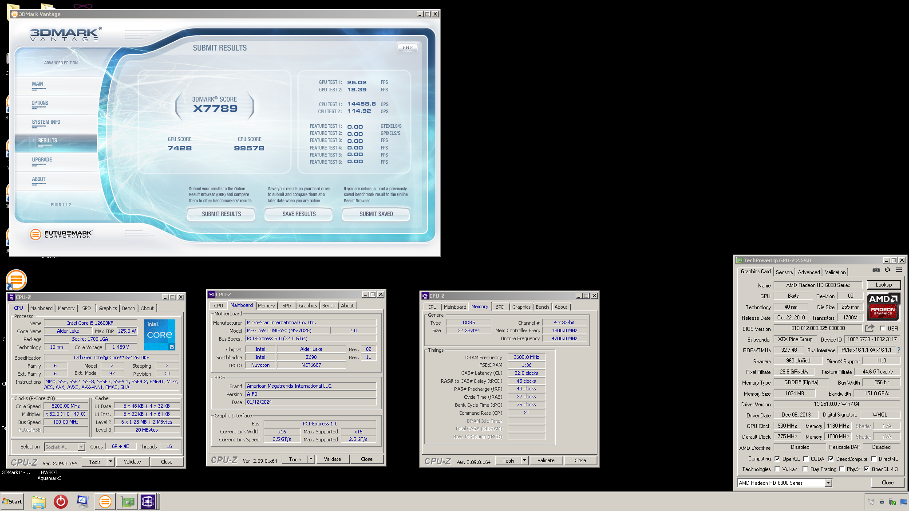Open the GPU-Z hamburger menu
909x511 pixels.
(899, 270)
